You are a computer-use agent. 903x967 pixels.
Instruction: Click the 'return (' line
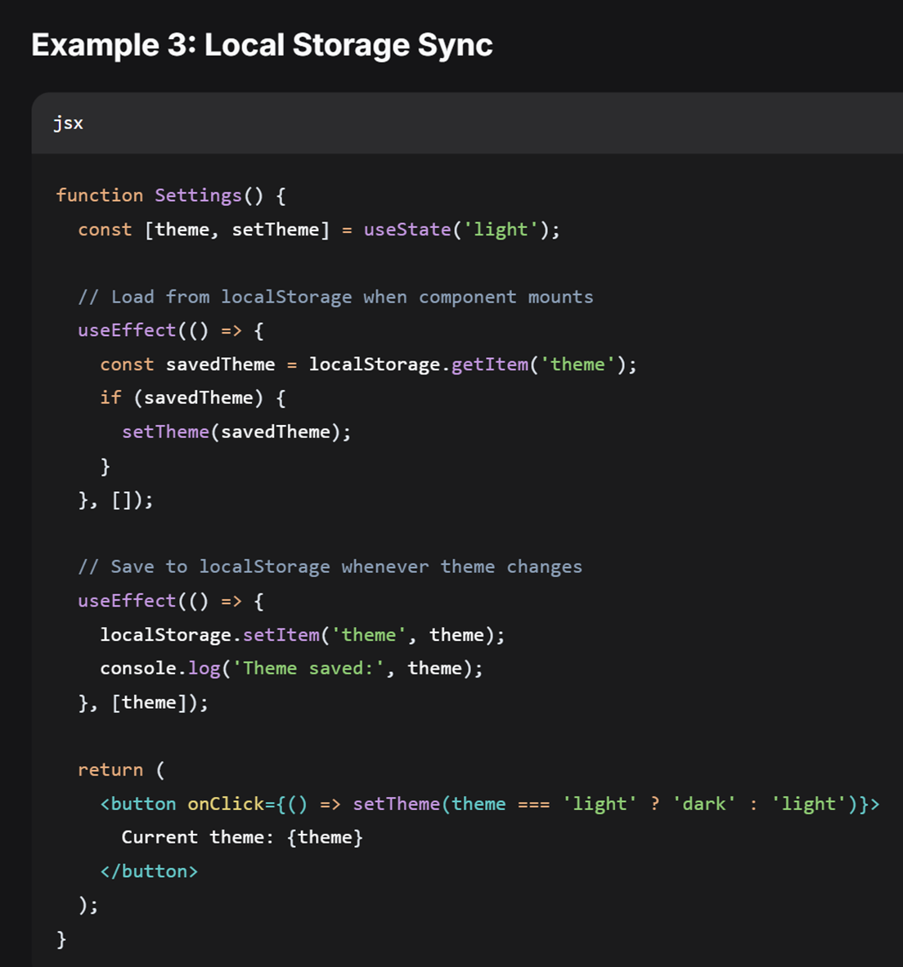tap(121, 770)
